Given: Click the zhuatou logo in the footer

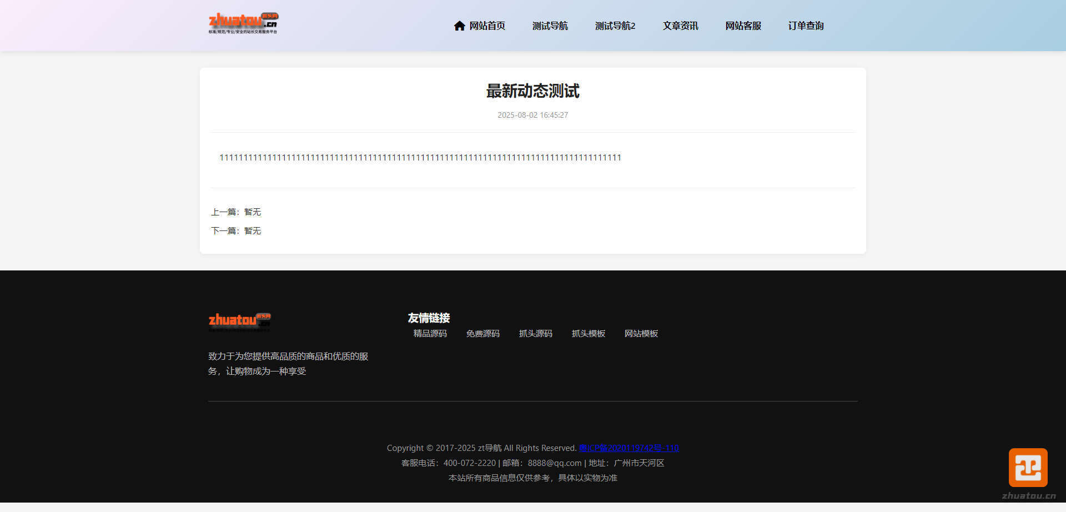Looking at the screenshot, I should click(x=239, y=321).
